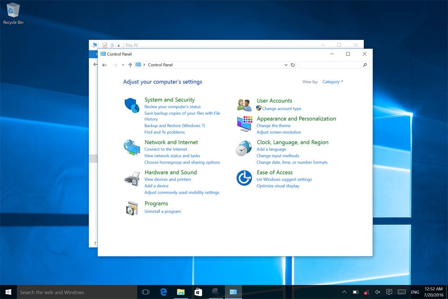Click Adjust screen resolution link

pyautogui.click(x=279, y=132)
